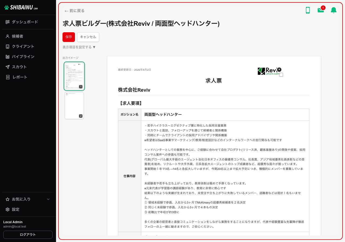Image resolution: width=345 pixels, height=242 pixels.
Task: Click the スカウト paper plane icon
Action: (8, 67)
